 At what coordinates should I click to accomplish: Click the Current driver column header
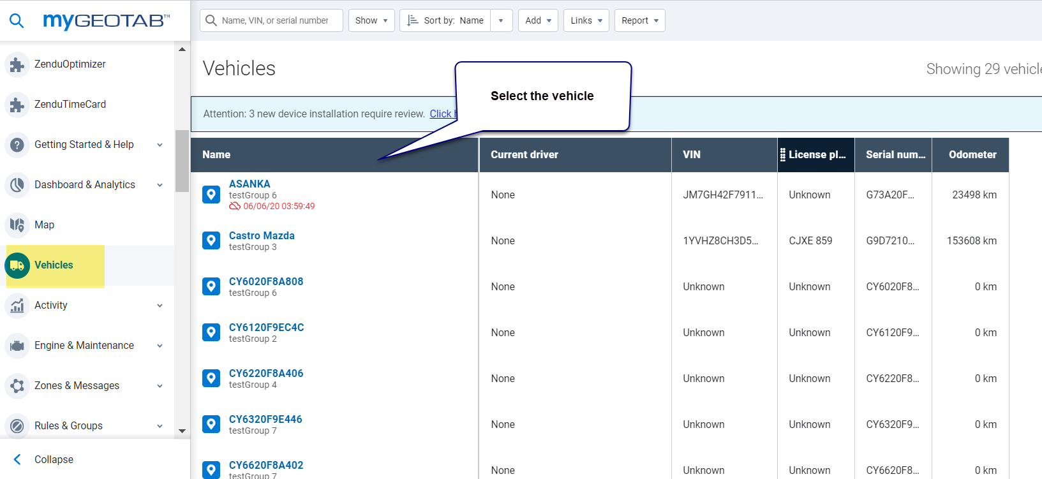coord(575,155)
